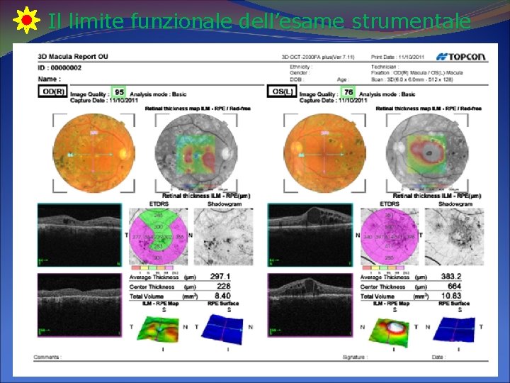The height and width of the screenshot is (383, 510).
Task: Click the image quality value 95
Action: point(120,91)
